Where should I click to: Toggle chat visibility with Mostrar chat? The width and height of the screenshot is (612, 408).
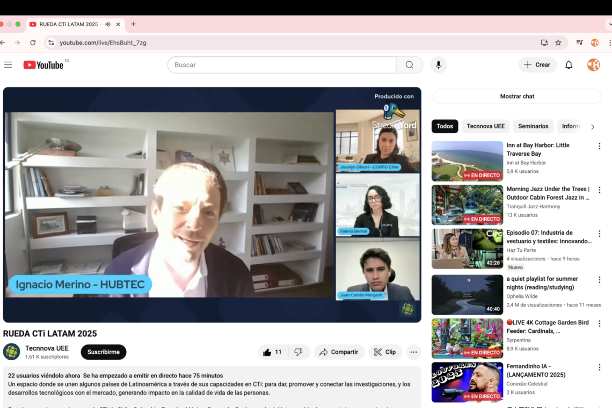(x=517, y=96)
